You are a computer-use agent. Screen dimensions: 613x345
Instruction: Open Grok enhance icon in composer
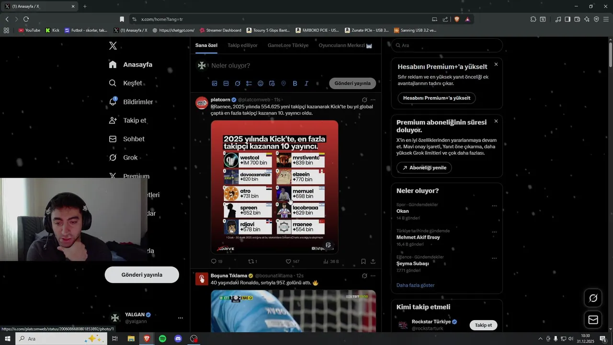tap(238, 83)
